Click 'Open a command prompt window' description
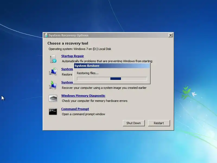 84,114
